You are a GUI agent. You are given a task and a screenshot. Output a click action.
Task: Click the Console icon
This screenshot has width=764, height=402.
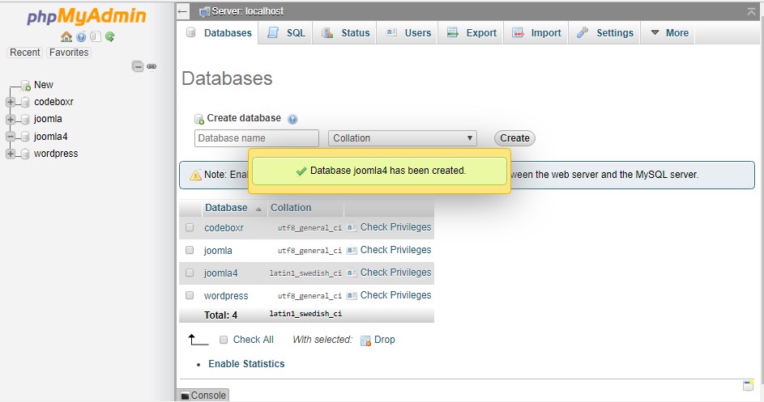[186, 396]
